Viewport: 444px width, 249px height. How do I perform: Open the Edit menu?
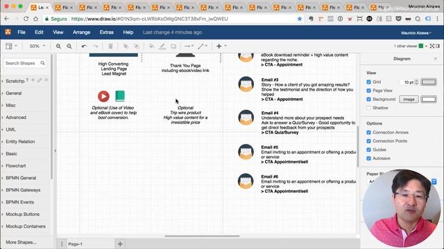click(39, 33)
